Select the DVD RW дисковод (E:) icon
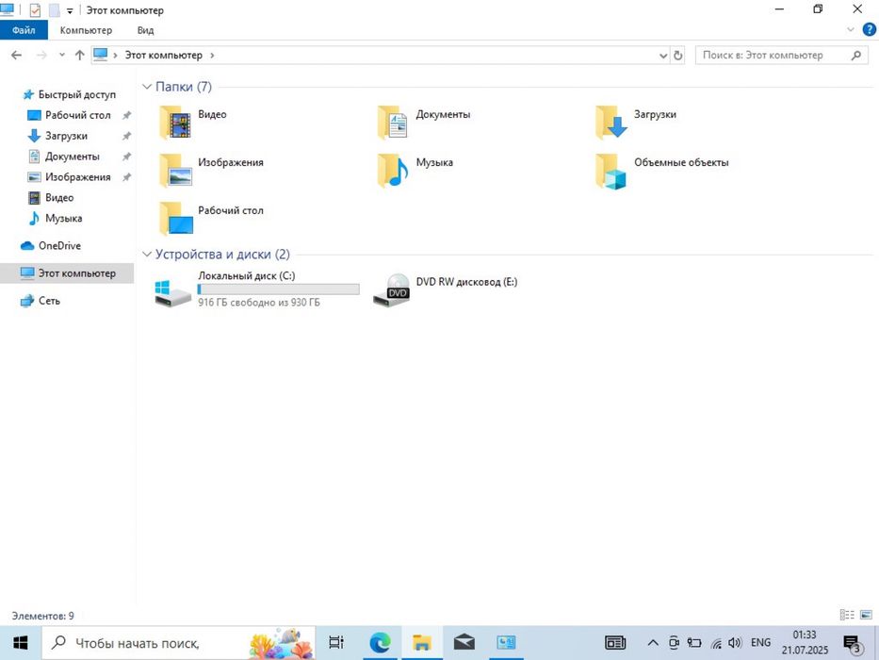Viewport: 879px width, 660px height. (391, 289)
